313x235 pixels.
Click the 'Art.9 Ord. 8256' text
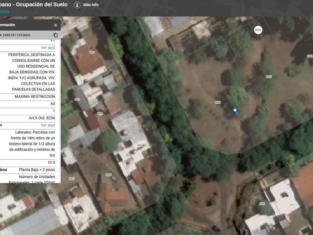(x=42, y=118)
